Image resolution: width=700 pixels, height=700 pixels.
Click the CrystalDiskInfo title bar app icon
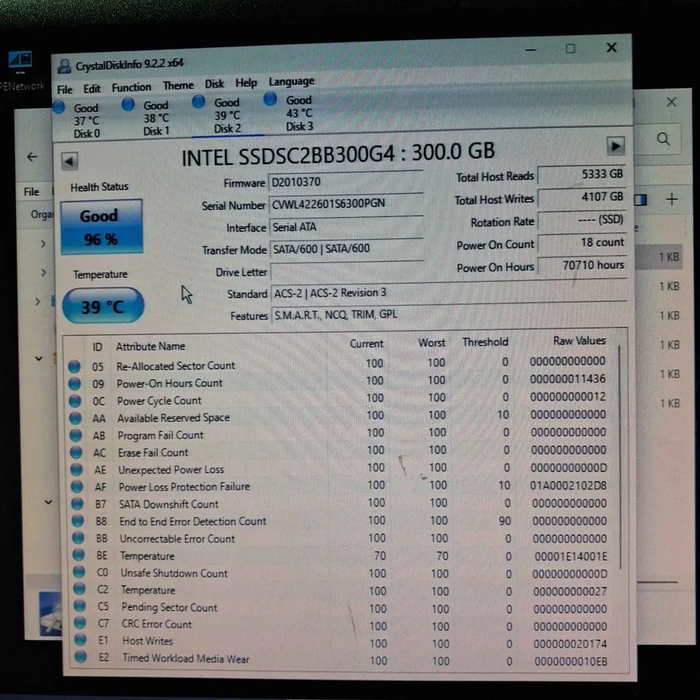(65, 67)
